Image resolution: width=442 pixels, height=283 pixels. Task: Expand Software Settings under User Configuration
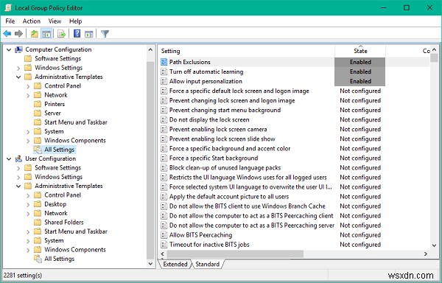[18, 168]
